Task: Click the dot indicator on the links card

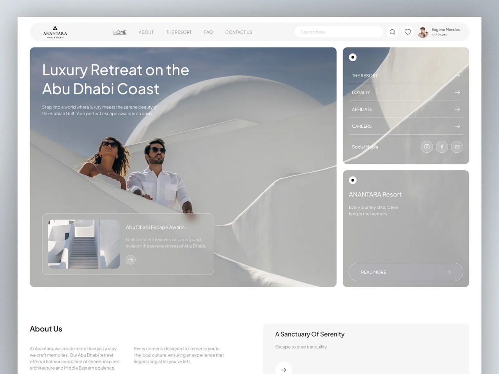Action: coord(353,57)
